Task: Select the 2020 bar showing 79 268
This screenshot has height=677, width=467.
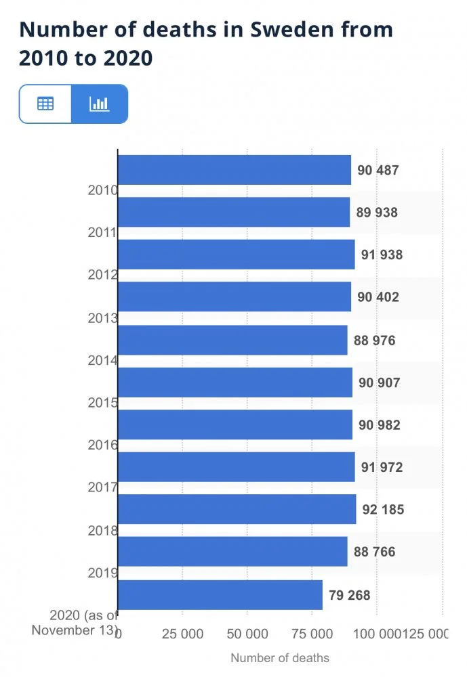Action: click(220, 594)
